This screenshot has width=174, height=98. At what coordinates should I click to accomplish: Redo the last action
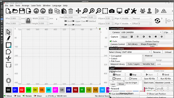click(43, 11)
